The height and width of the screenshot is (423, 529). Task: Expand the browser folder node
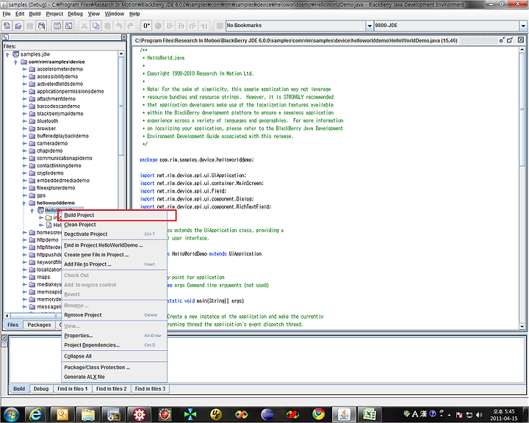(24, 129)
